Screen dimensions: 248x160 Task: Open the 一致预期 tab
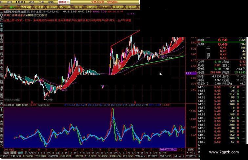coord(78,156)
